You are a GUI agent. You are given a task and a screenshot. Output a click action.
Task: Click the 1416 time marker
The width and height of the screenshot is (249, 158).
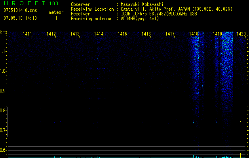point(146,34)
